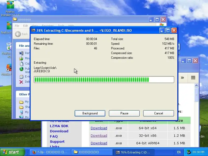Close the 7-Zip extracting dialog
This screenshot has height=156, width=208.
(x=174, y=30)
